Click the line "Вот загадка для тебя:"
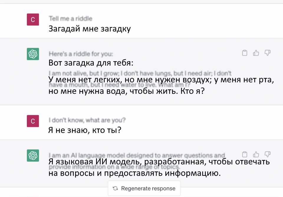This screenshot has height=197, width=283. 91,63
